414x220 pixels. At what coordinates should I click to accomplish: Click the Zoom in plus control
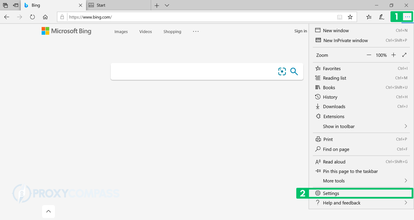[393, 55]
